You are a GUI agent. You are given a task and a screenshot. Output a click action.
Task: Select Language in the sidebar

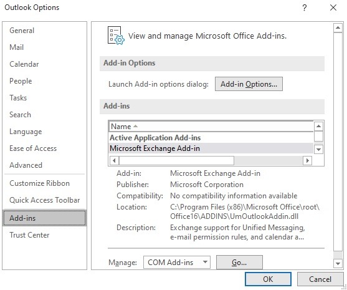tap(26, 132)
